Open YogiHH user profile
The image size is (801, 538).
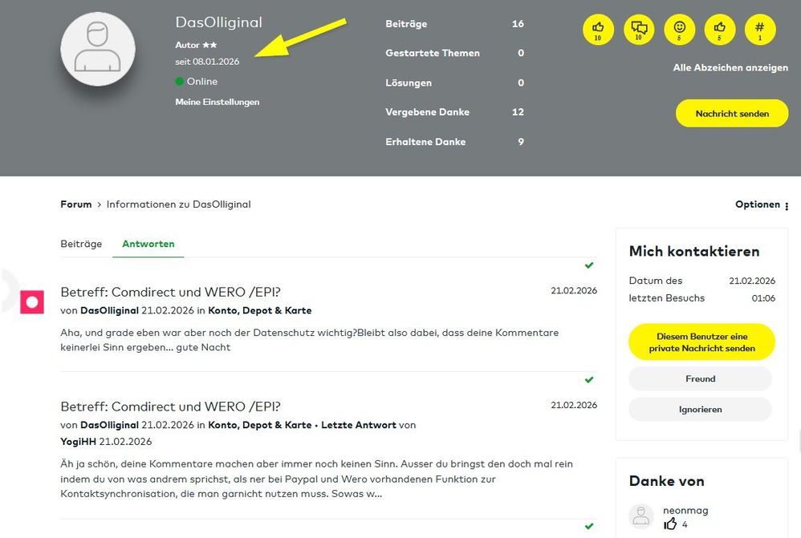(x=78, y=442)
